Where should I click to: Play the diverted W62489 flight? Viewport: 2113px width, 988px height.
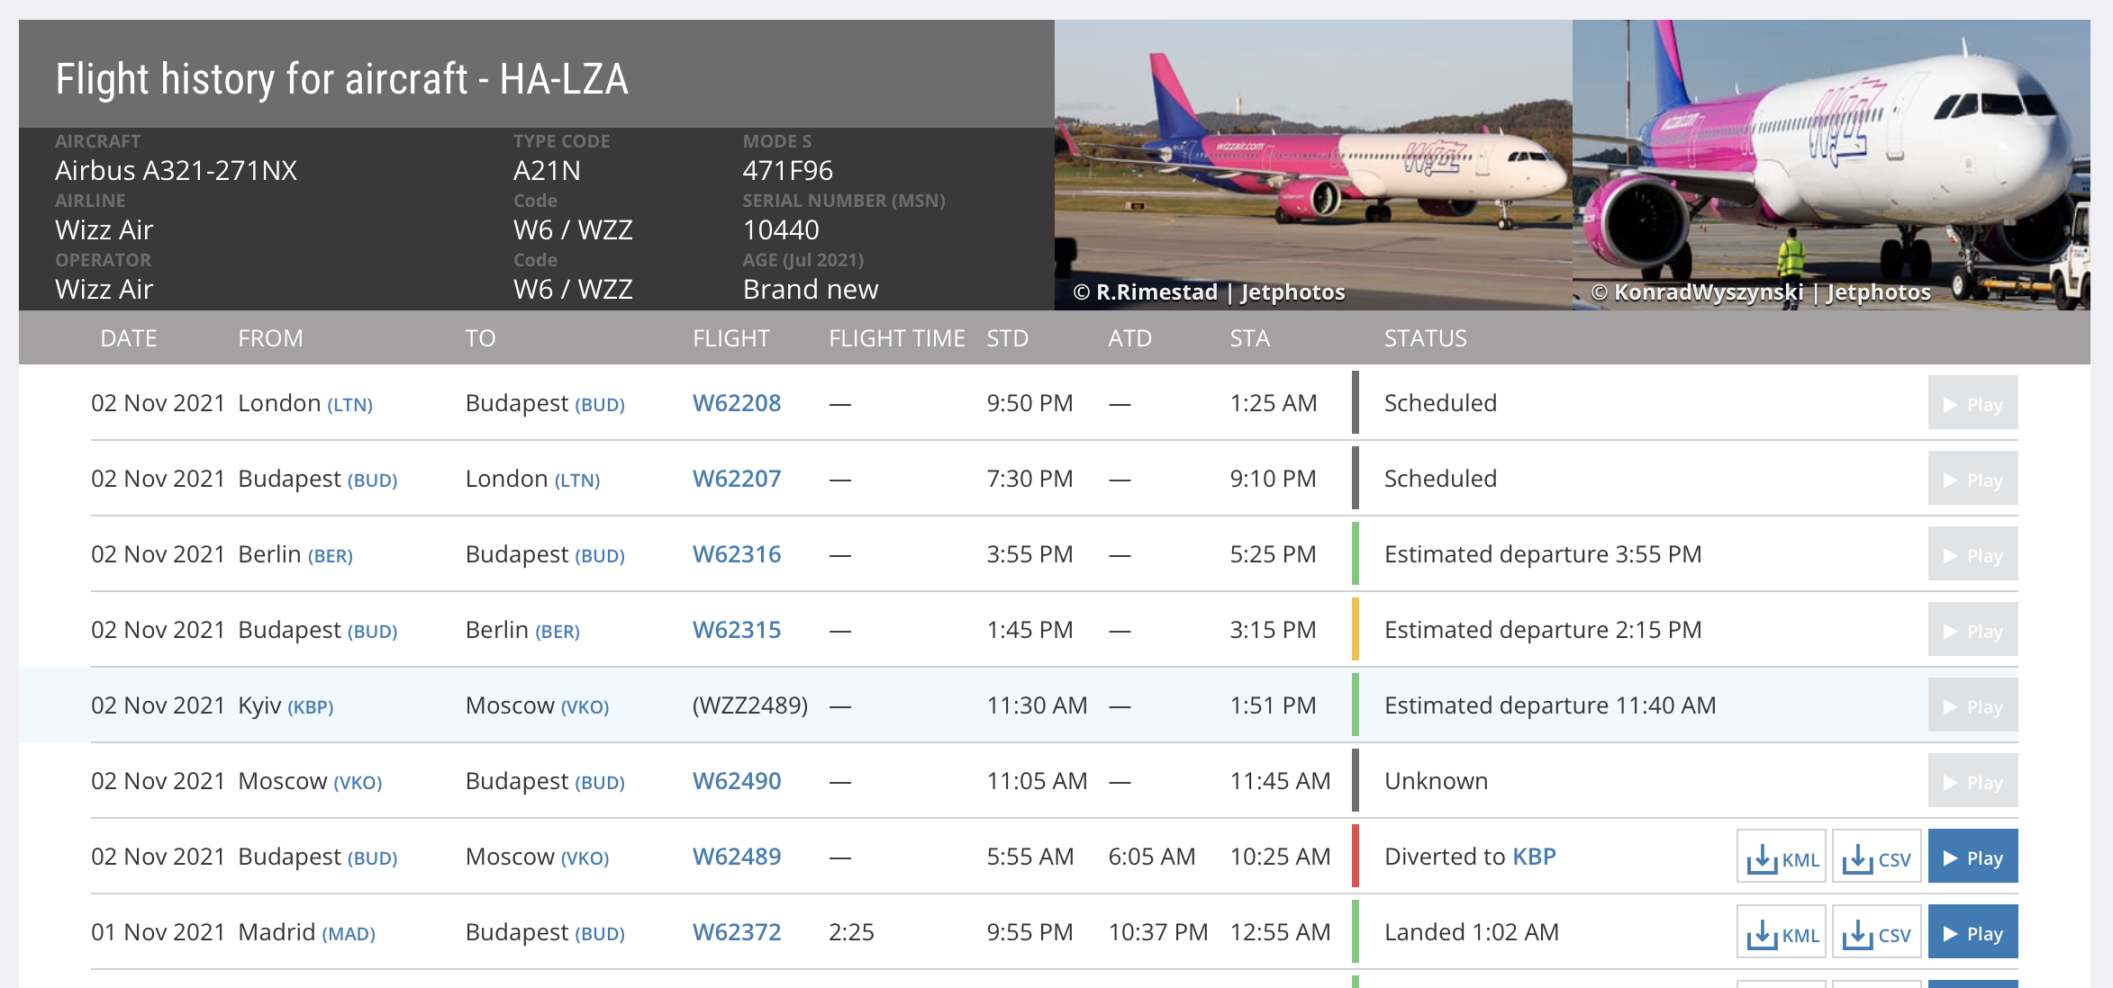coord(1972,858)
